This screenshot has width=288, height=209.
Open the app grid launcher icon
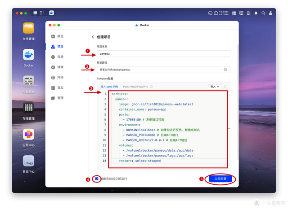[42, 13]
